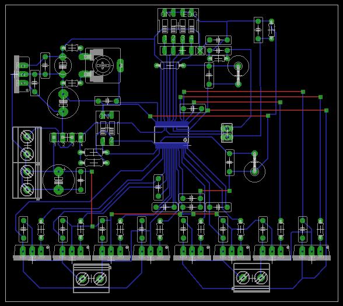This screenshot has height=306, width=343.
Task: Click header pad labeled 3 in the four-pad row
Action: click(x=72, y=138)
